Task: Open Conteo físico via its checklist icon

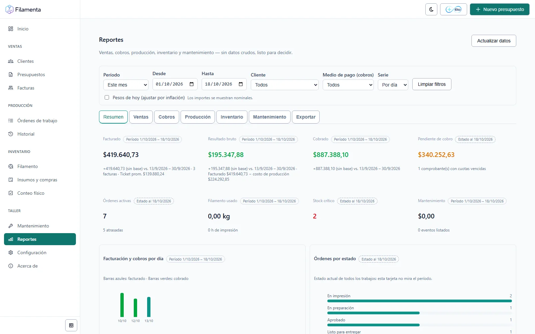Action: pos(11,193)
